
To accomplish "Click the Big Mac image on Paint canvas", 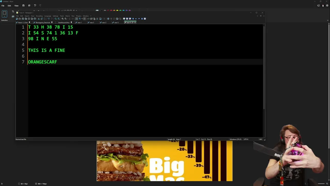I will [x=164, y=161].
